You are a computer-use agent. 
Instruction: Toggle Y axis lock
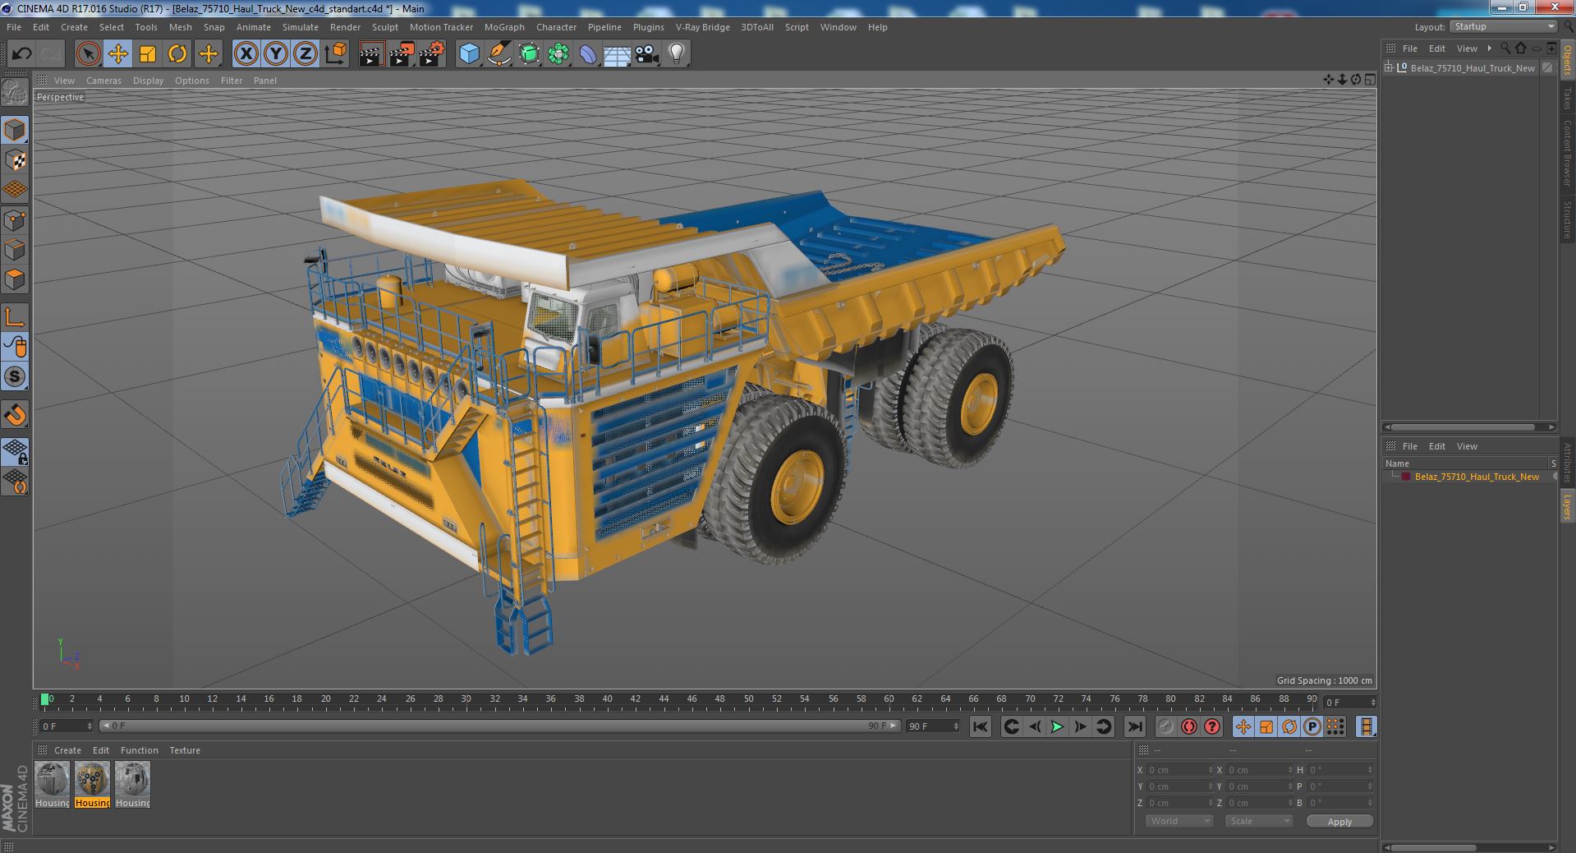(x=276, y=54)
